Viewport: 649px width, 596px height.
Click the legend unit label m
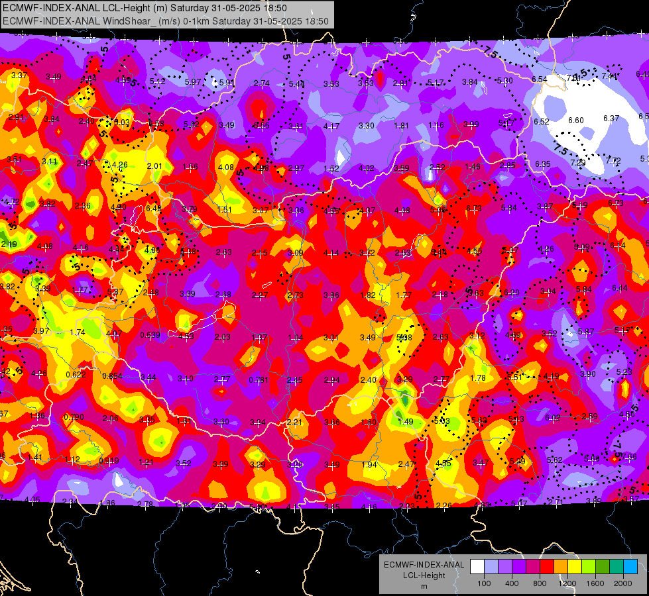[x=424, y=587]
